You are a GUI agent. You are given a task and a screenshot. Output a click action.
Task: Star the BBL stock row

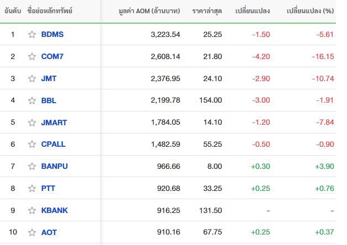click(x=31, y=100)
